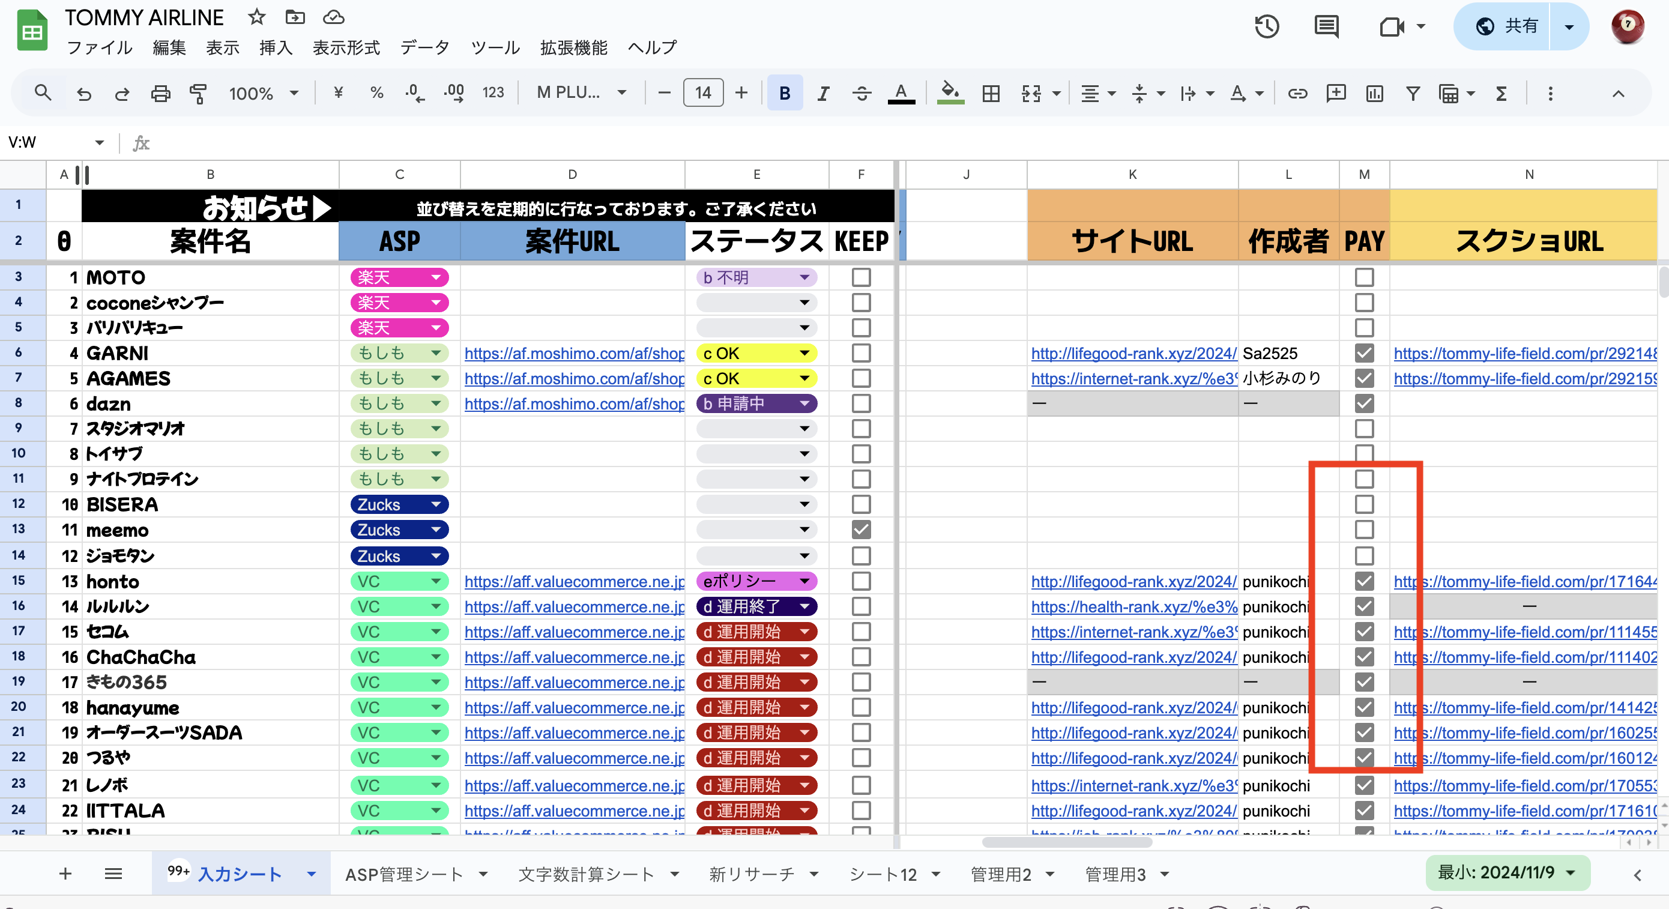Open the 編集 menu
Image resolution: width=1669 pixels, height=909 pixels.
tap(170, 47)
